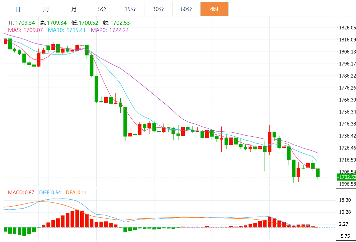Click the 1766.30 price axis label
The image size is (356, 242).
pos(347,100)
